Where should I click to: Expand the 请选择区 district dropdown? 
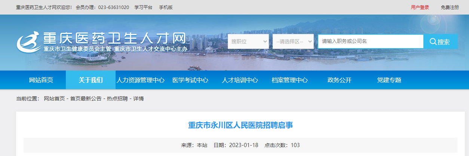[x=293, y=41]
